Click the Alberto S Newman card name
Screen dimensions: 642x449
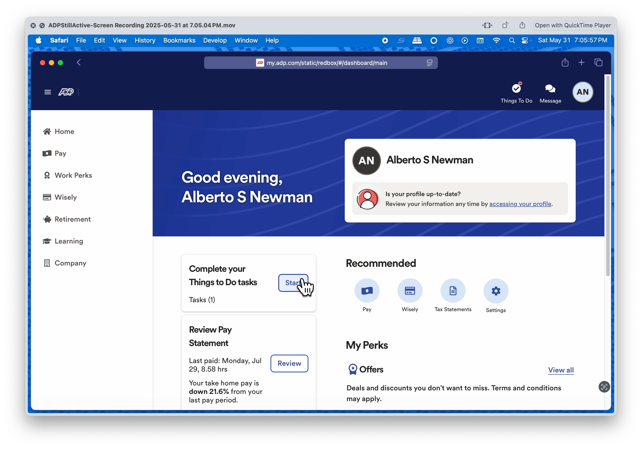pos(429,160)
